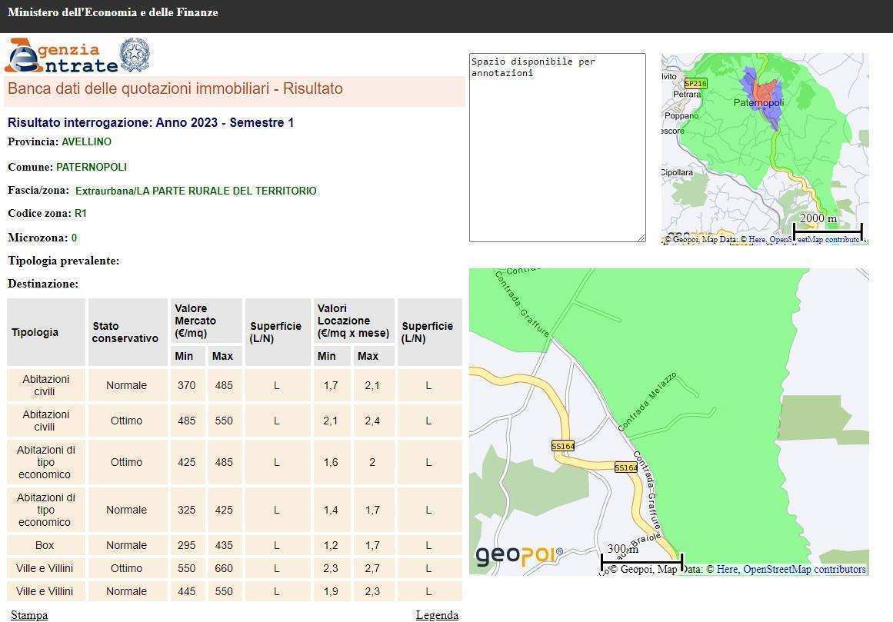Click the left SS164 road shield on map
The height and width of the screenshot is (622, 893).
click(x=563, y=446)
